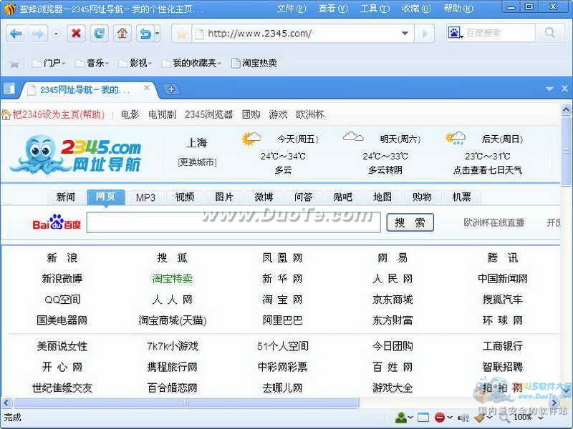Open a new tab with plus button
Viewport: 573px width, 429px height.
click(170, 89)
